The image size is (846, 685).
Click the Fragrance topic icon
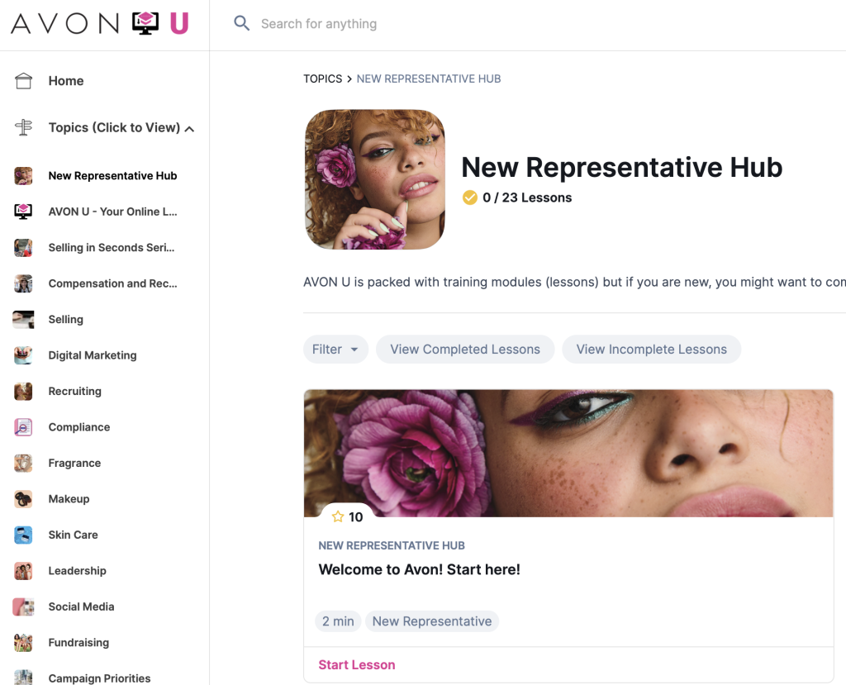click(x=23, y=464)
